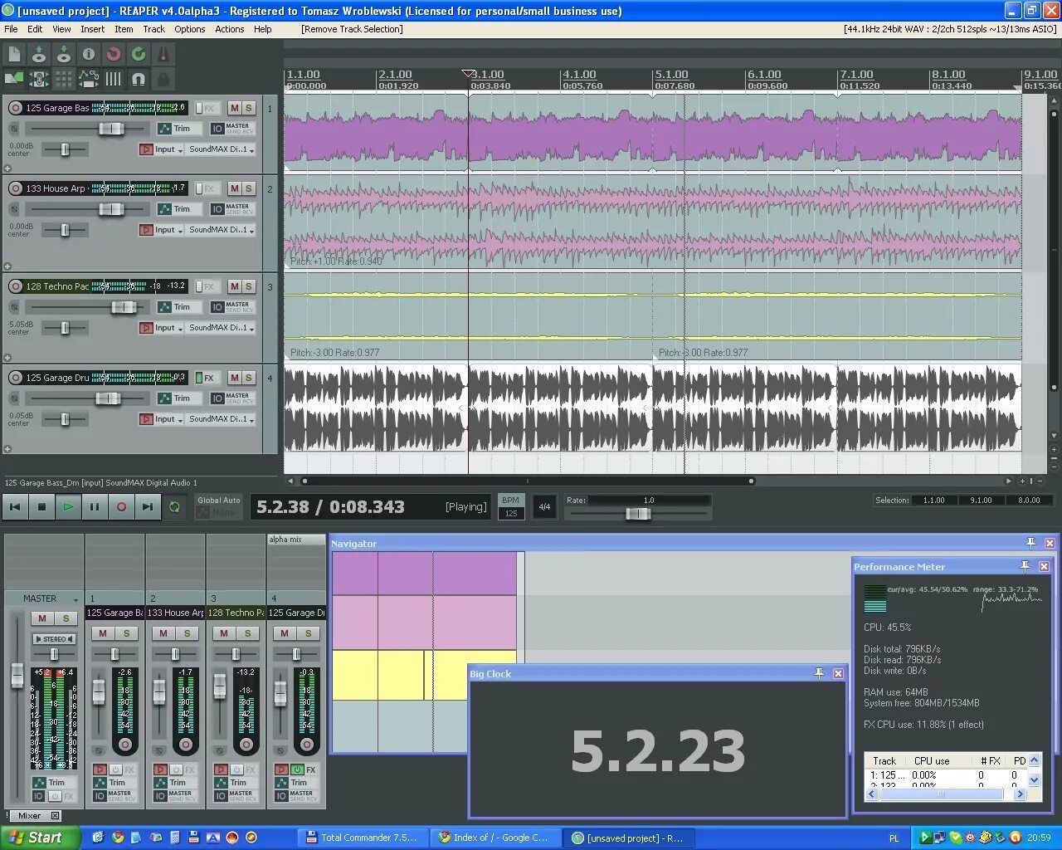Open project using the disc up-arrow icon
Screen dimensions: 1062x850
click(x=39, y=55)
